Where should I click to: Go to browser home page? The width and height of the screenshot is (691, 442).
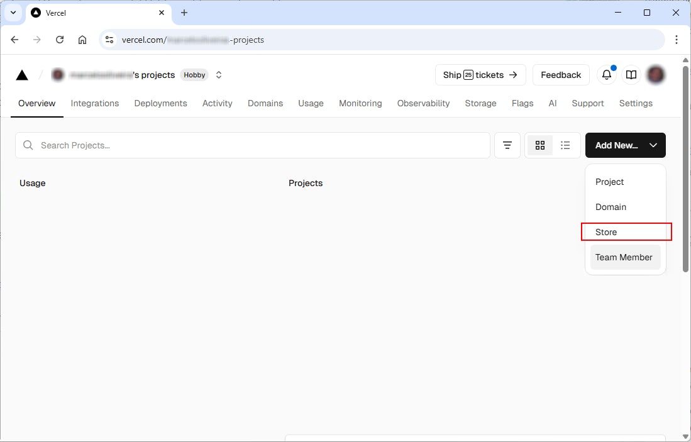click(82, 40)
